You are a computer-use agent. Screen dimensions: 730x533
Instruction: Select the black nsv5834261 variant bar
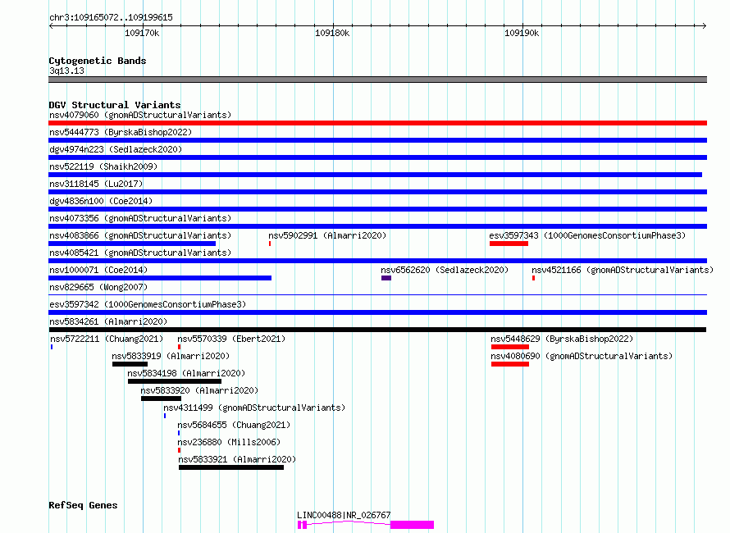[377, 330]
